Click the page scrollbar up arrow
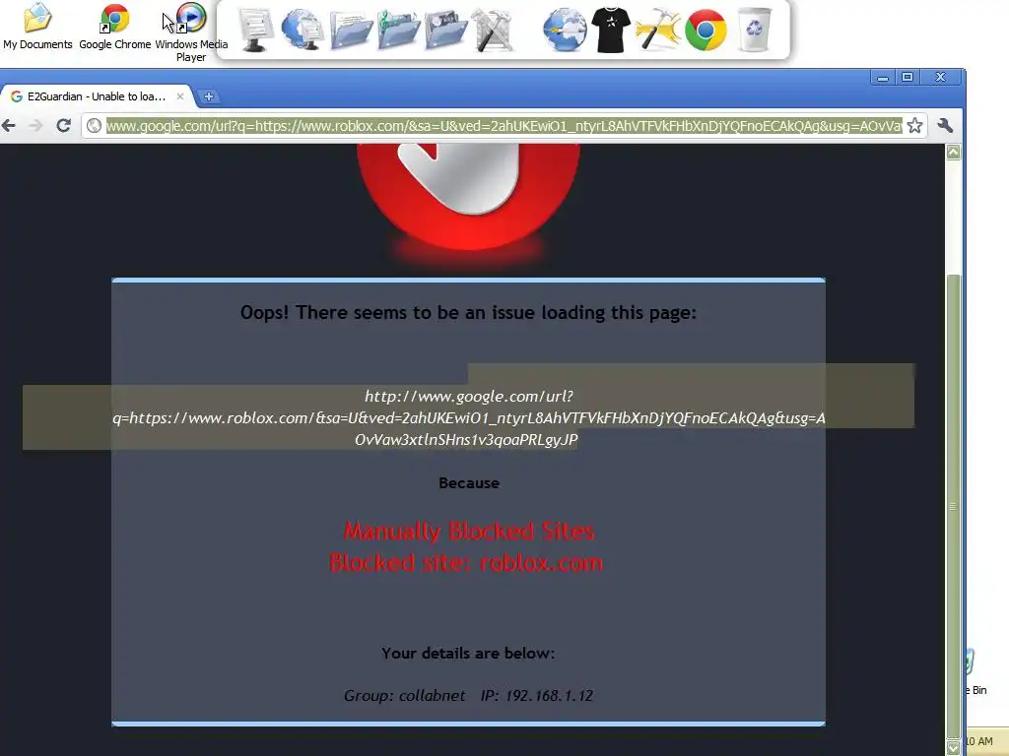The image size is (1009, 756). (x=954, y=153)
